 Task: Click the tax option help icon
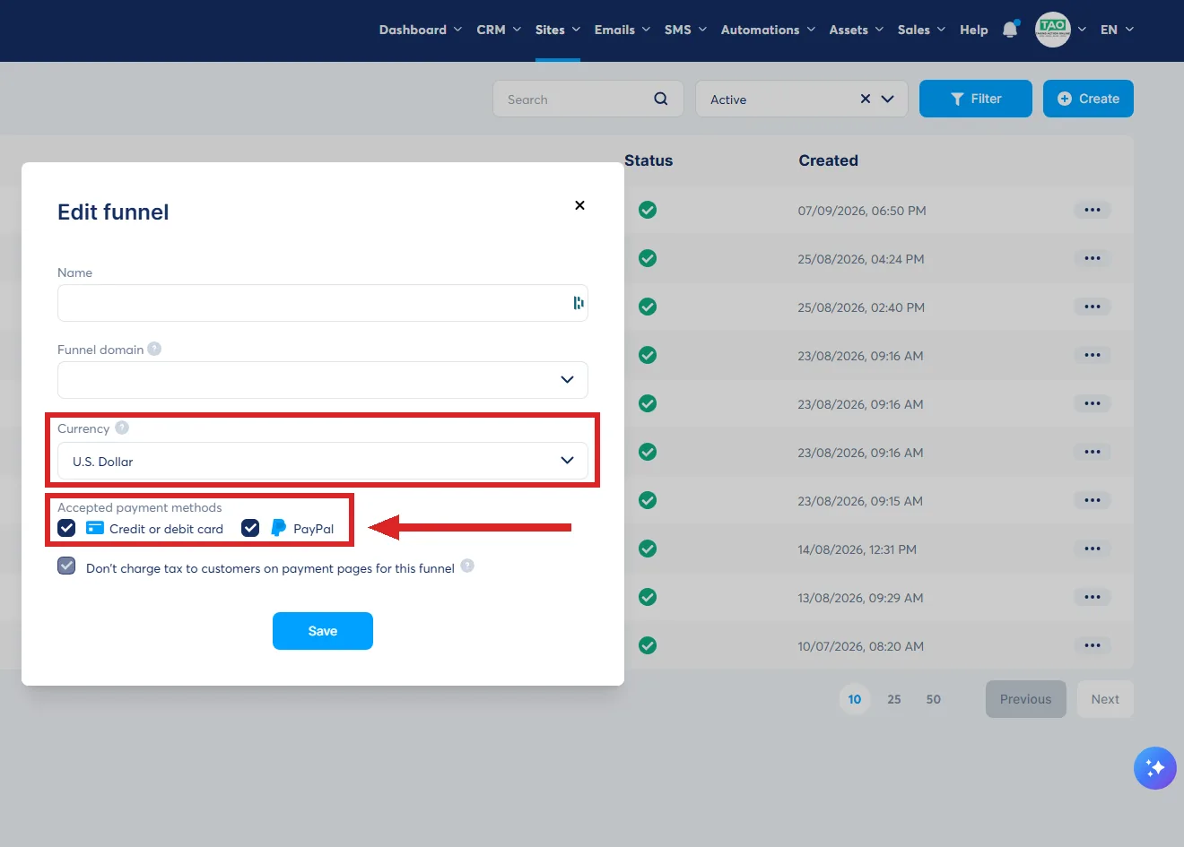coord(467,566)
